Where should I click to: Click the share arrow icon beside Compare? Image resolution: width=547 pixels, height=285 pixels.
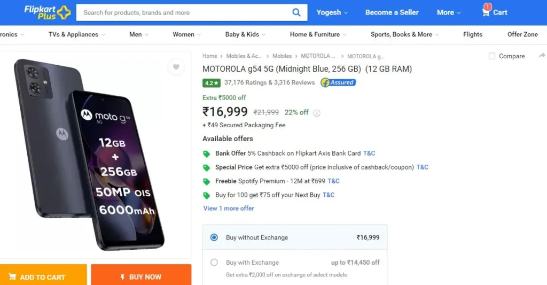click(542, 56)
